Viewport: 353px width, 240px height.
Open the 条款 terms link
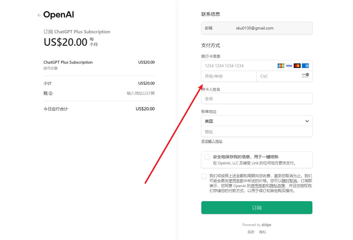pos(251,232)
